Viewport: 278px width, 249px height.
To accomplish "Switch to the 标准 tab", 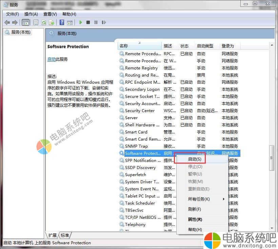I will (65, 235).
